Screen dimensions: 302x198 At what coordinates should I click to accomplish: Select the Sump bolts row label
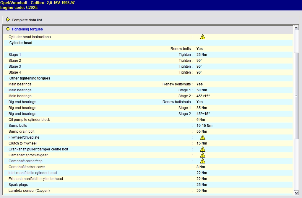18,126
